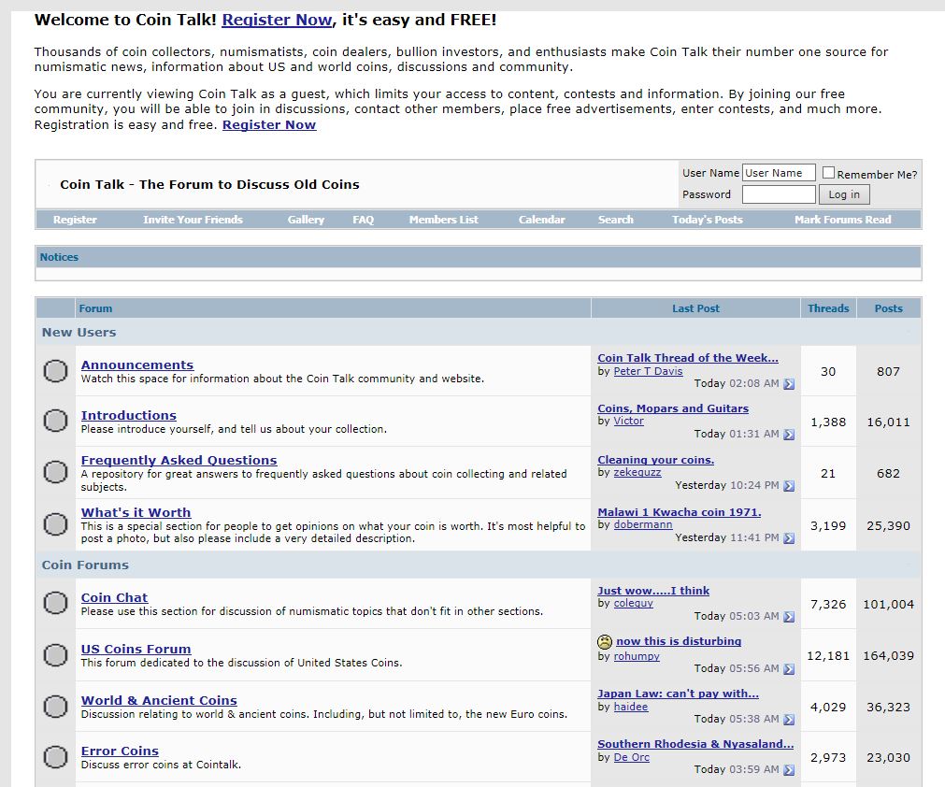Go to last post arrow in Introductions row
Screen dimensions: 945x787
pos(789,435)
